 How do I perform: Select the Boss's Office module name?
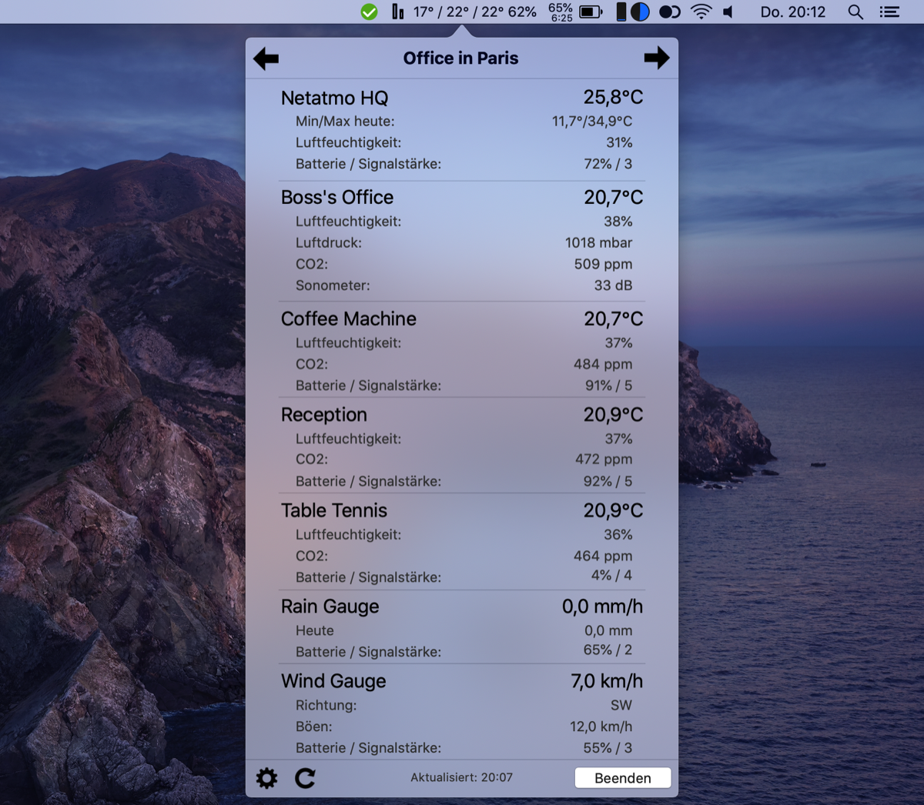point(337,197)
